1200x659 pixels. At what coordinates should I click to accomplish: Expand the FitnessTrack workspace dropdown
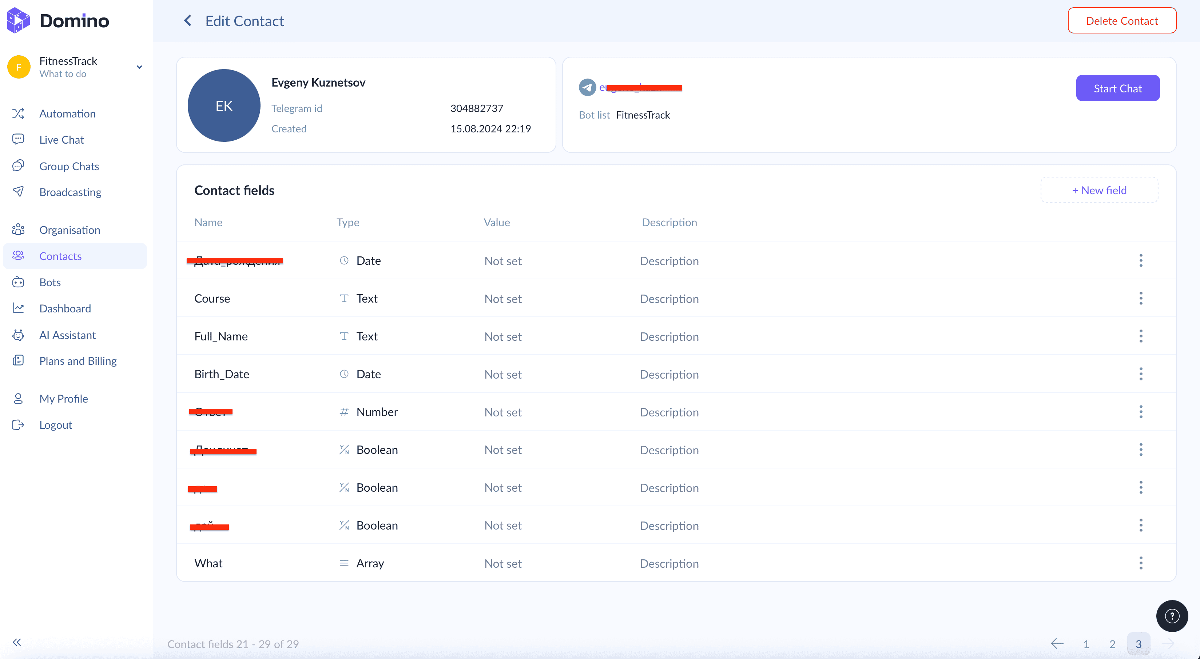139,67
